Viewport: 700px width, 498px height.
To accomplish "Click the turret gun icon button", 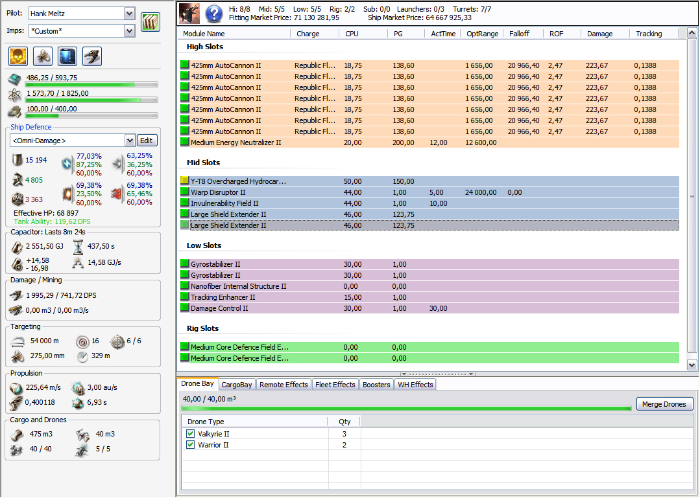I will [91, 56].
